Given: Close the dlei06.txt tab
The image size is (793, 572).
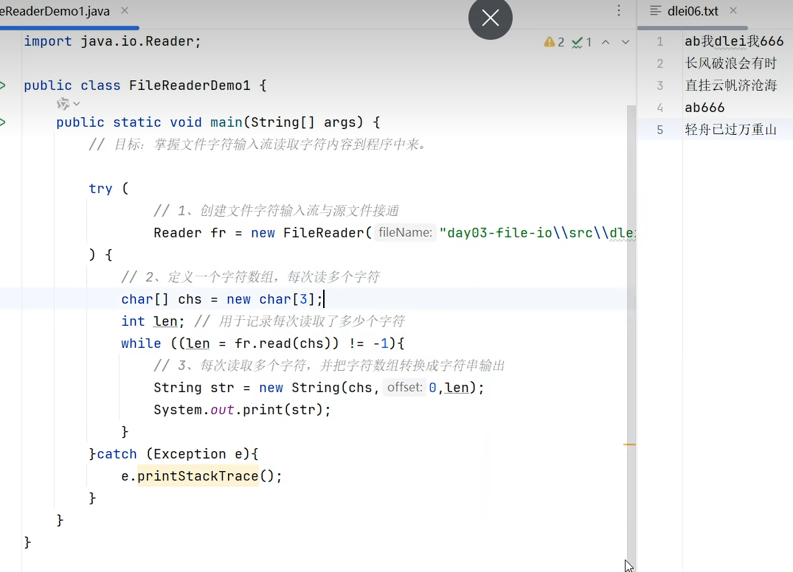Looking at the screenshot, I should click(733, 10).
